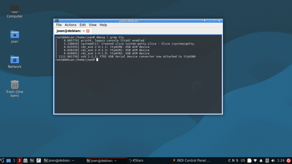Screen dimensions: 292x164
Task: Close the joan@debian terminal tab
Action: point(88,31)
